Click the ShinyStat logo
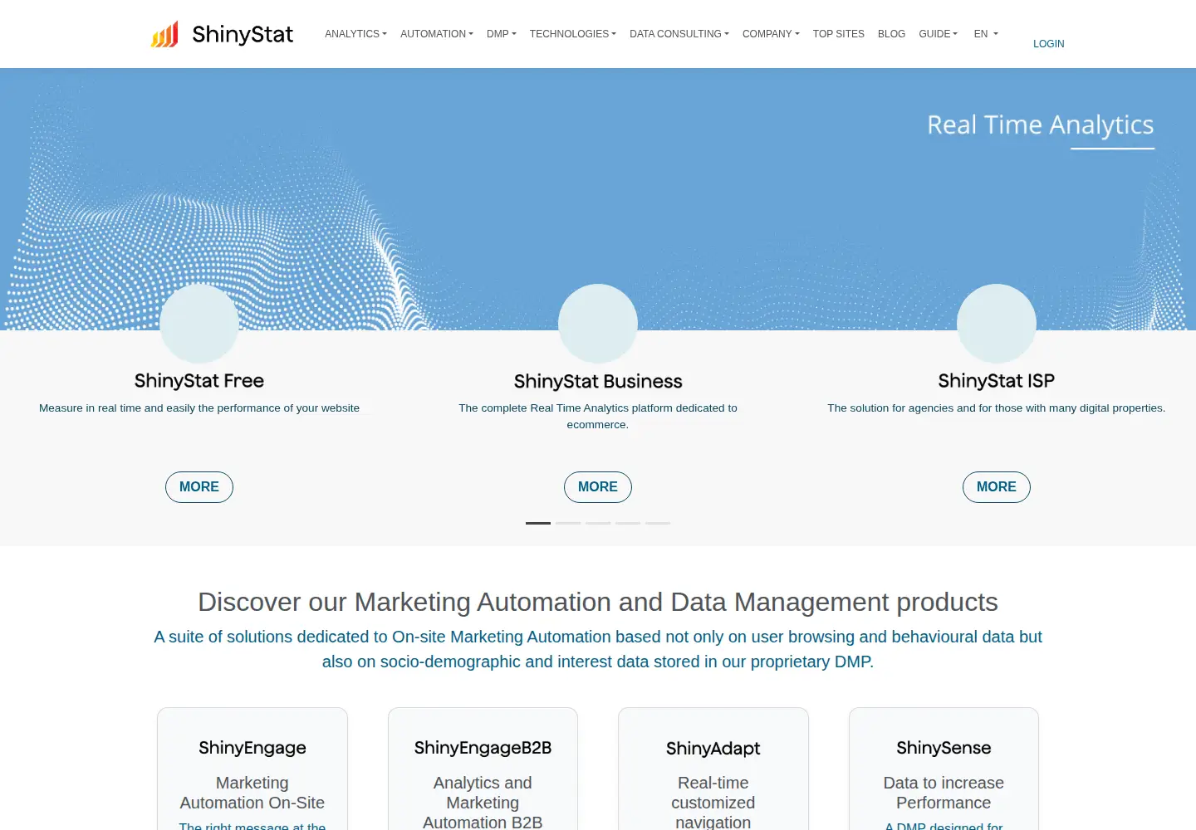 (x=222, y=34)
